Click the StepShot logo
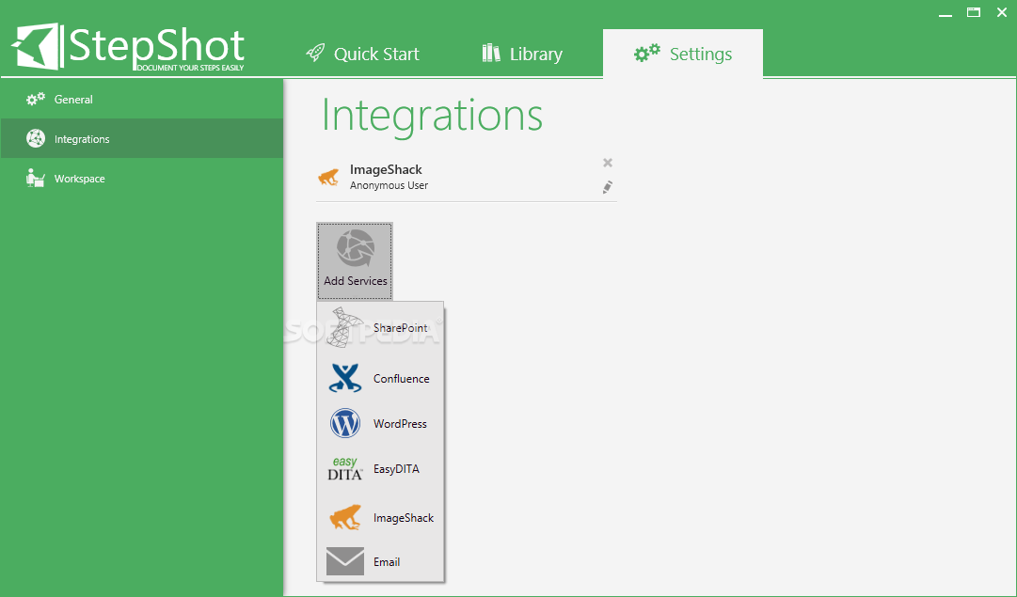This screenshot has height=597, width=1017. [128, 47]
